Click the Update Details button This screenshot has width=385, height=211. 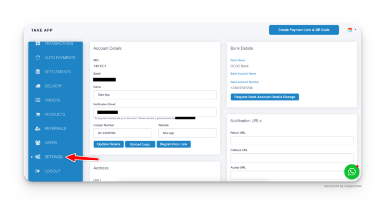pyautogui.click(x=109, y=144)
